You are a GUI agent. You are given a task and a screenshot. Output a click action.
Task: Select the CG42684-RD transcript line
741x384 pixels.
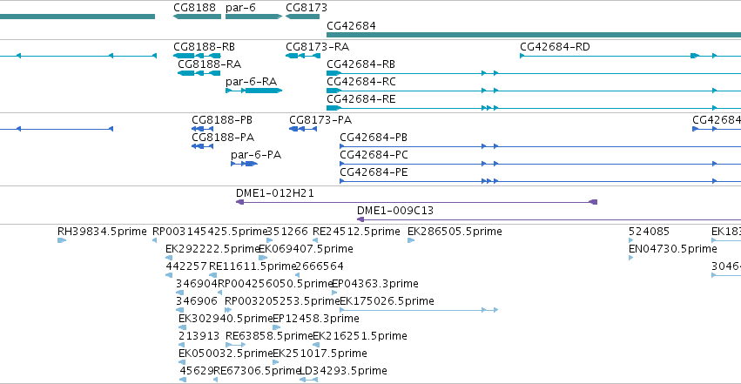[x=630, y=56]
